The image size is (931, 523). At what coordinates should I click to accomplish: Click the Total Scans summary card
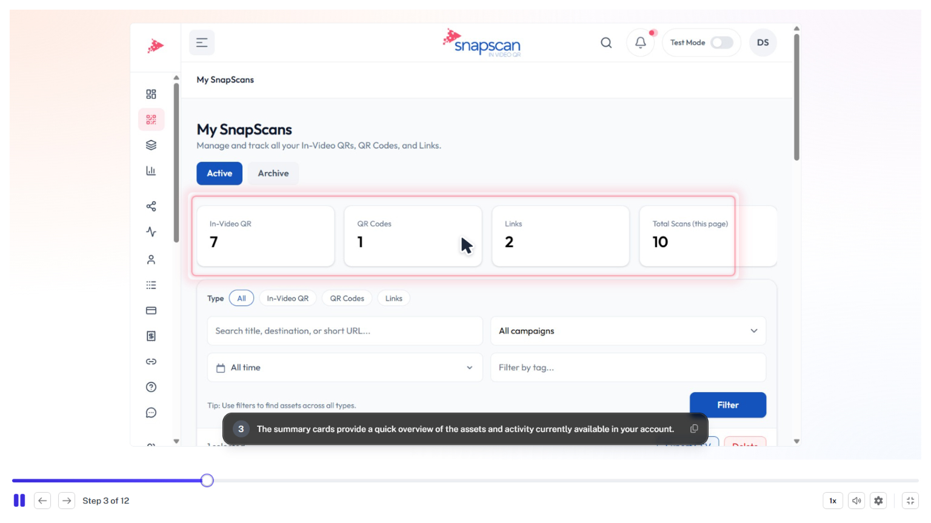(708, 236)
